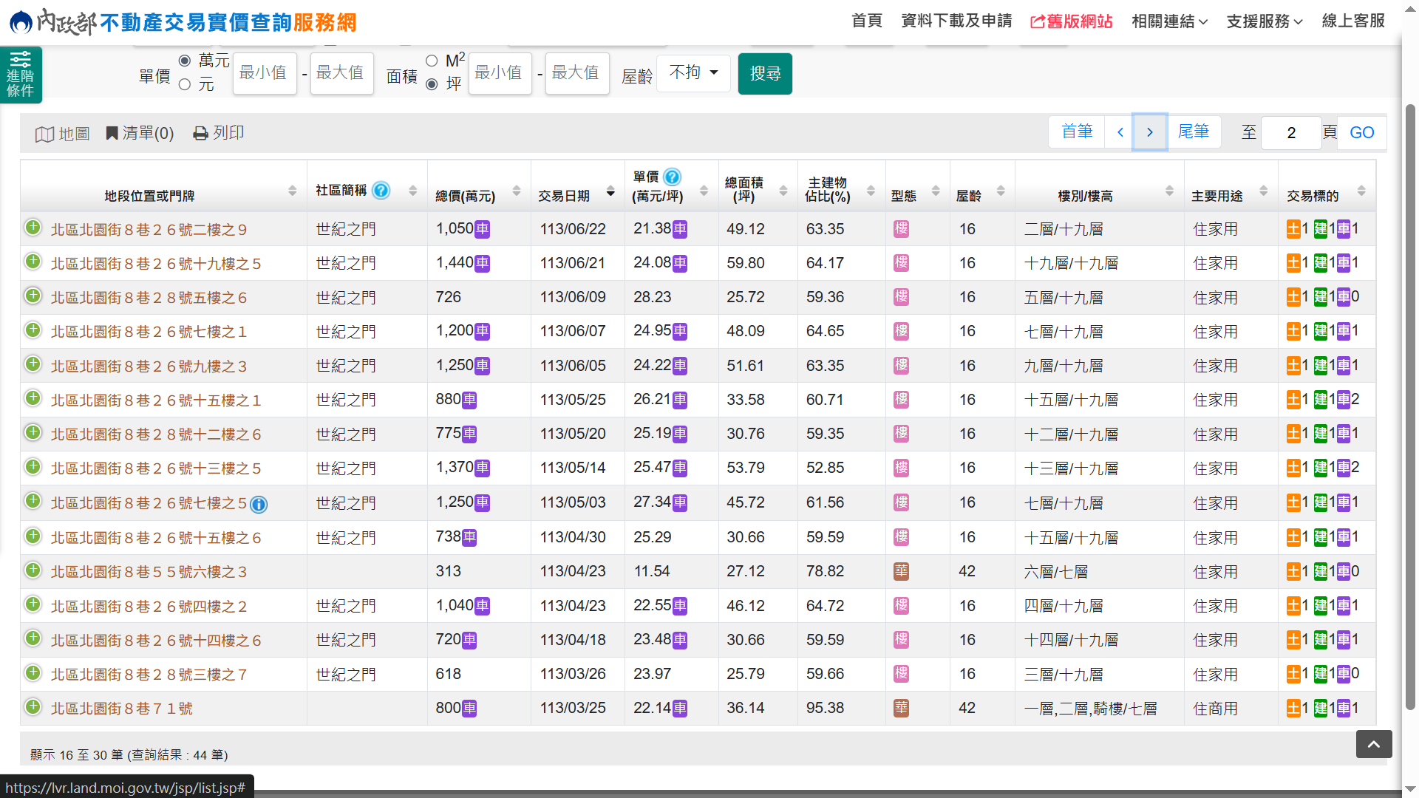Click 面積 最大值 input field

click(577, 73)
